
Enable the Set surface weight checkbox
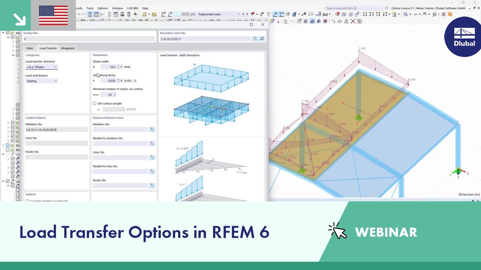tap(95, 103)
